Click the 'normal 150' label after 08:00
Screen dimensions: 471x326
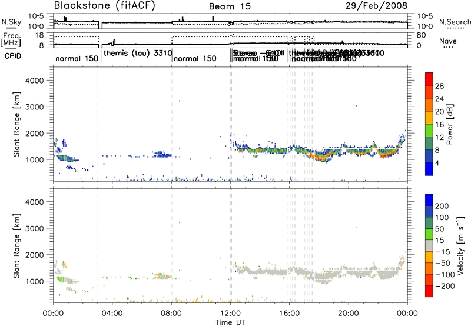pos(195,58)
